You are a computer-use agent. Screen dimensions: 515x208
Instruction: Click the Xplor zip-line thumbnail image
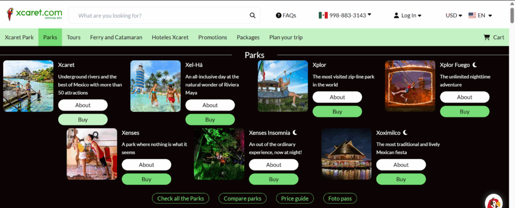[283, 86]
